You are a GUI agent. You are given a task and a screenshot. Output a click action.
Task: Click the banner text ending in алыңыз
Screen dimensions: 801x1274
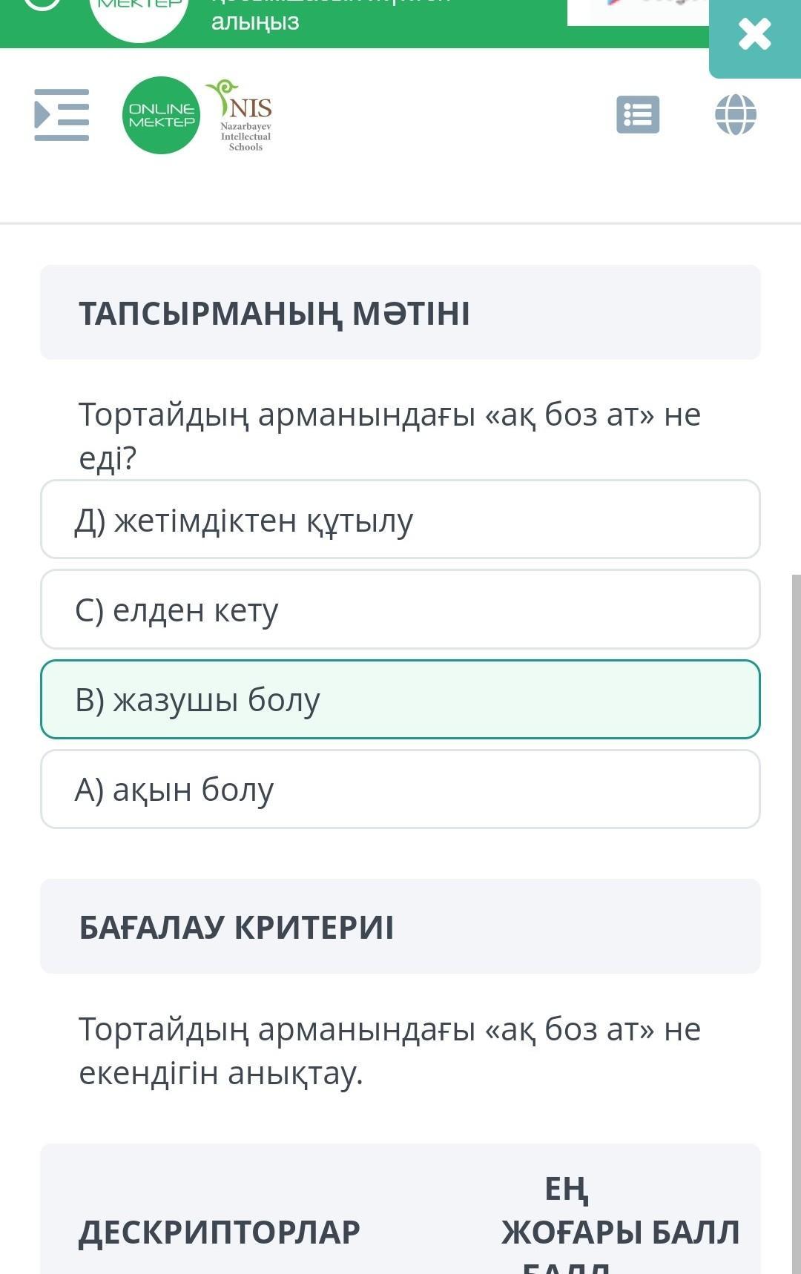coord(255,22)
